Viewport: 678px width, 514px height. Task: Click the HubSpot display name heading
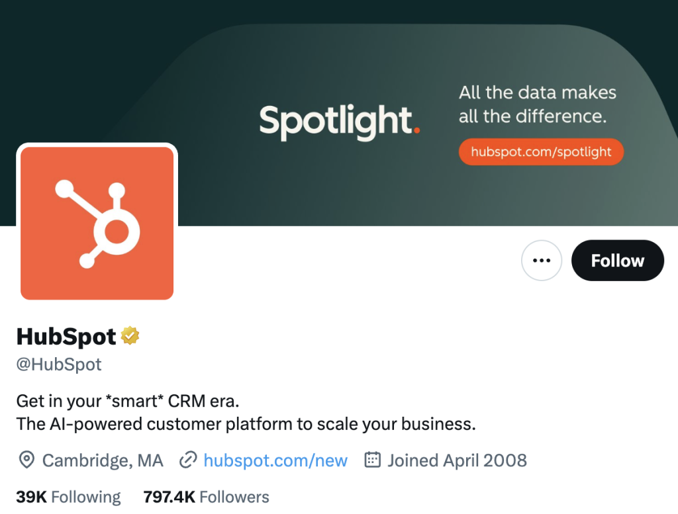(66, 337)
